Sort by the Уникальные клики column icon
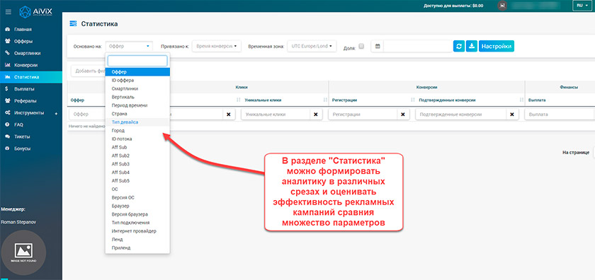Image resolution: width=595 pixels, height=280 pixels. pos(325,100)
